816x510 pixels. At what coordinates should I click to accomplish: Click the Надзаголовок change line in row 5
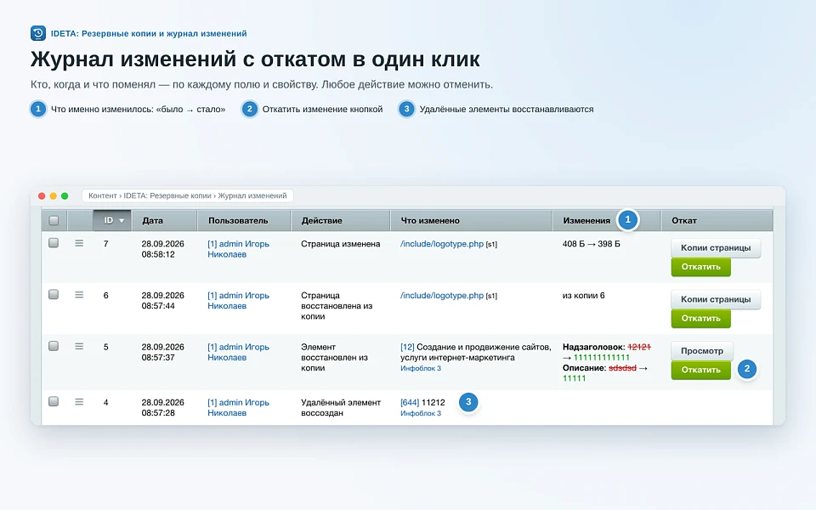click(x=607, y=352)
